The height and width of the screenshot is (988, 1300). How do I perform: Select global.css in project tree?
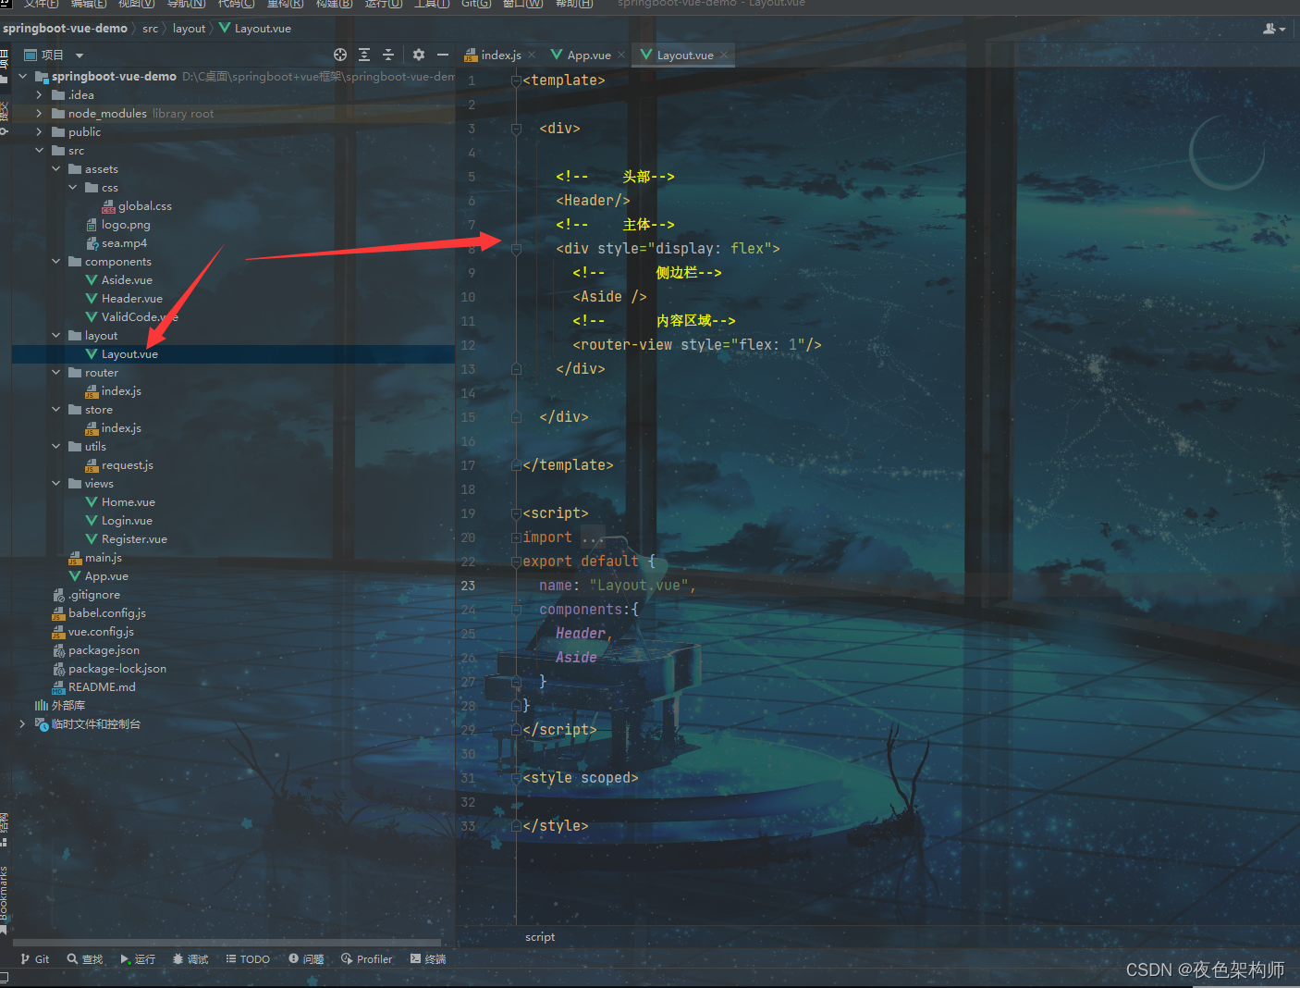pyautogui.click(x=137, y=206)
